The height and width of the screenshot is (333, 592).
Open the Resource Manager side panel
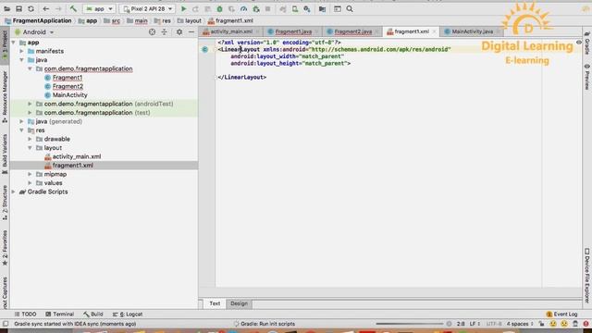click(5, 96)
